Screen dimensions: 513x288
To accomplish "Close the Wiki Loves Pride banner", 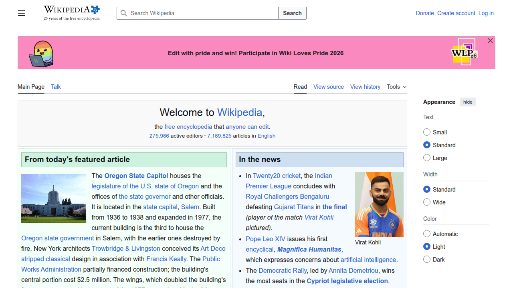I will point(490,41).
